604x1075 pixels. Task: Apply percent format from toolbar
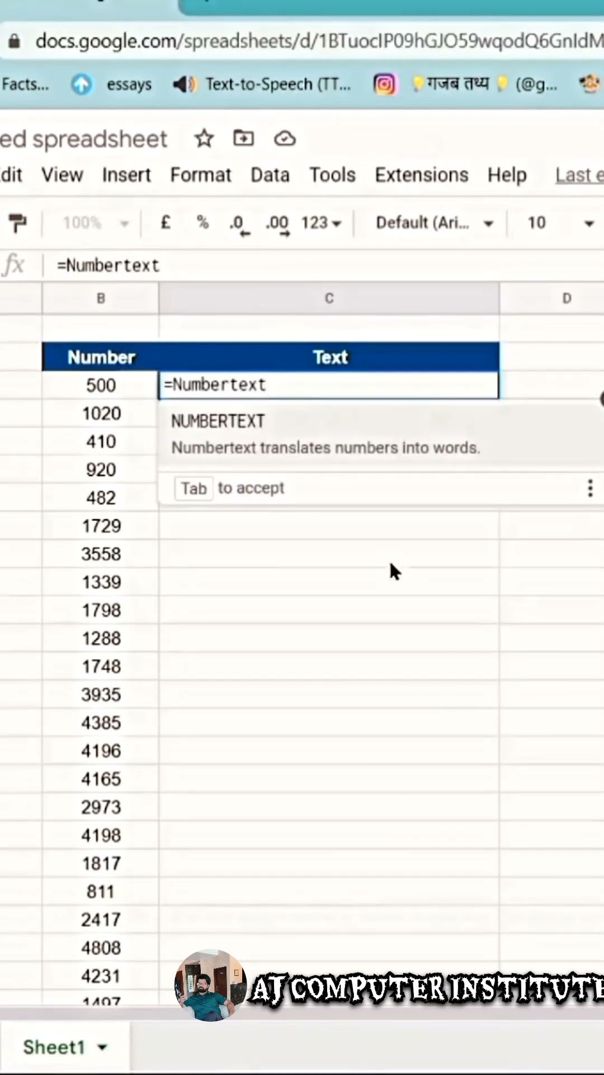202,223
